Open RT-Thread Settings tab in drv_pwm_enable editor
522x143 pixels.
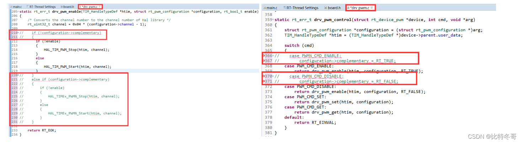pyautogui.click(x=41, y=7)
